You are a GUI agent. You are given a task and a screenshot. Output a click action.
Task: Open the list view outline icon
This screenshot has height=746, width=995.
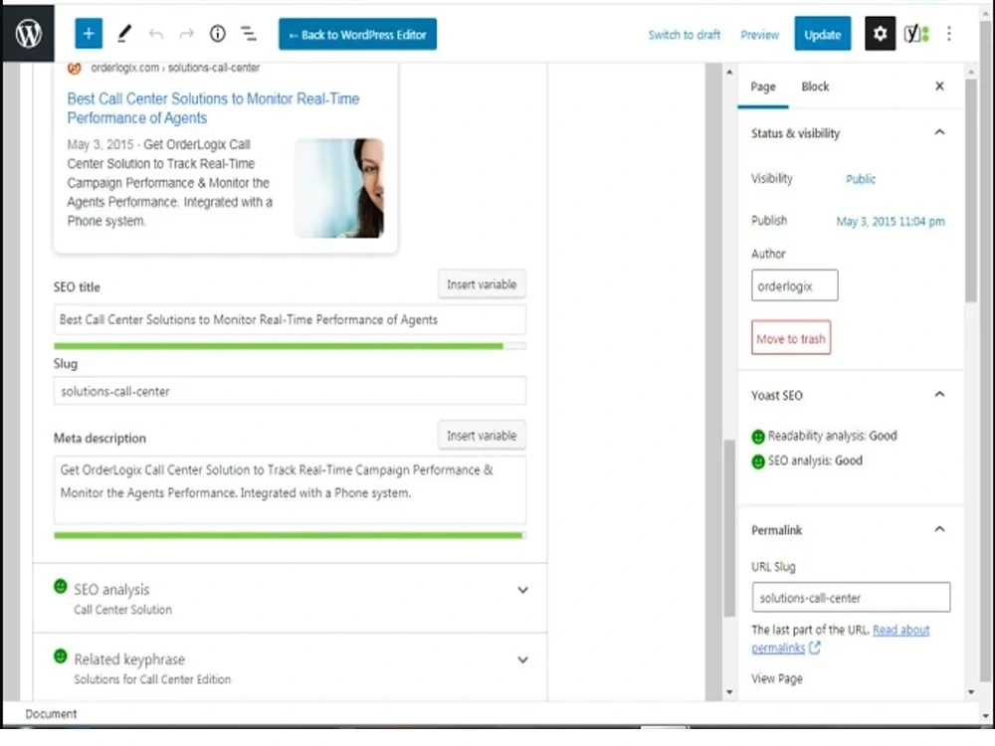click(249, 34)
